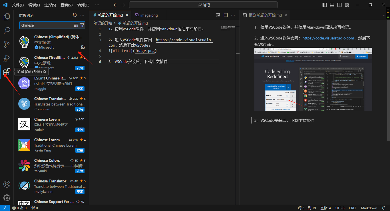
Task: Open the extension filter funnel menu
Action: (x=82, y=25)
